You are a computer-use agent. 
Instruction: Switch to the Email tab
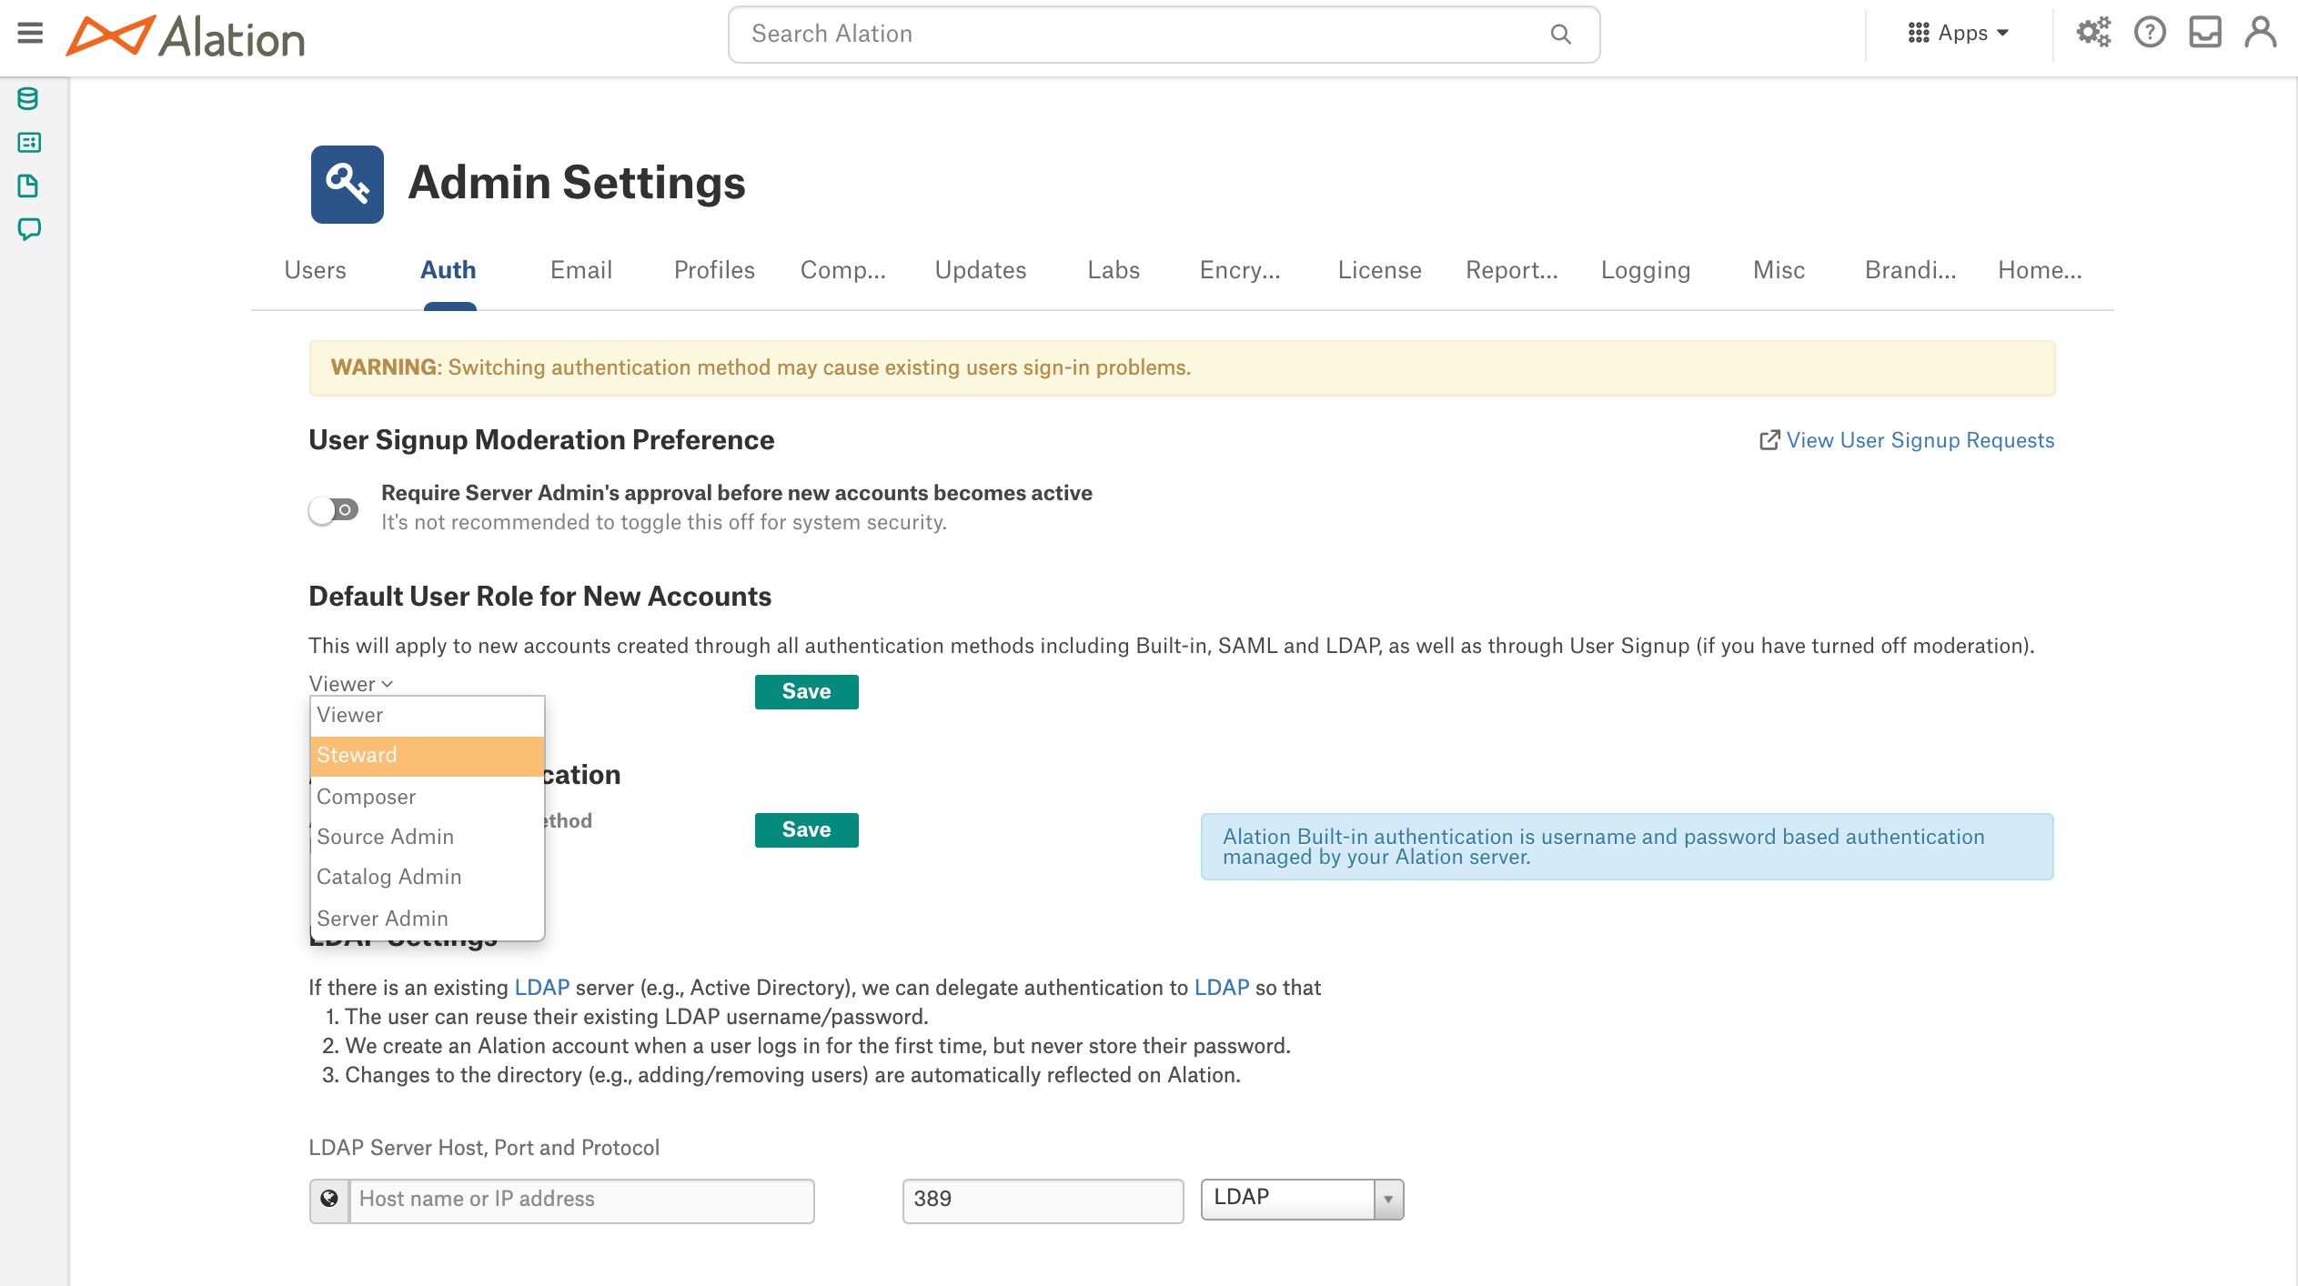[x=581, y=270]
